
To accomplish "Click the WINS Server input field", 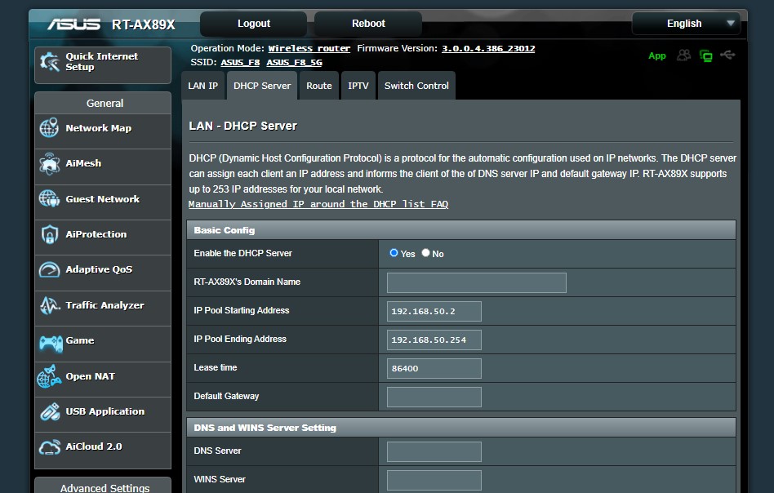I will click(434, 480).
